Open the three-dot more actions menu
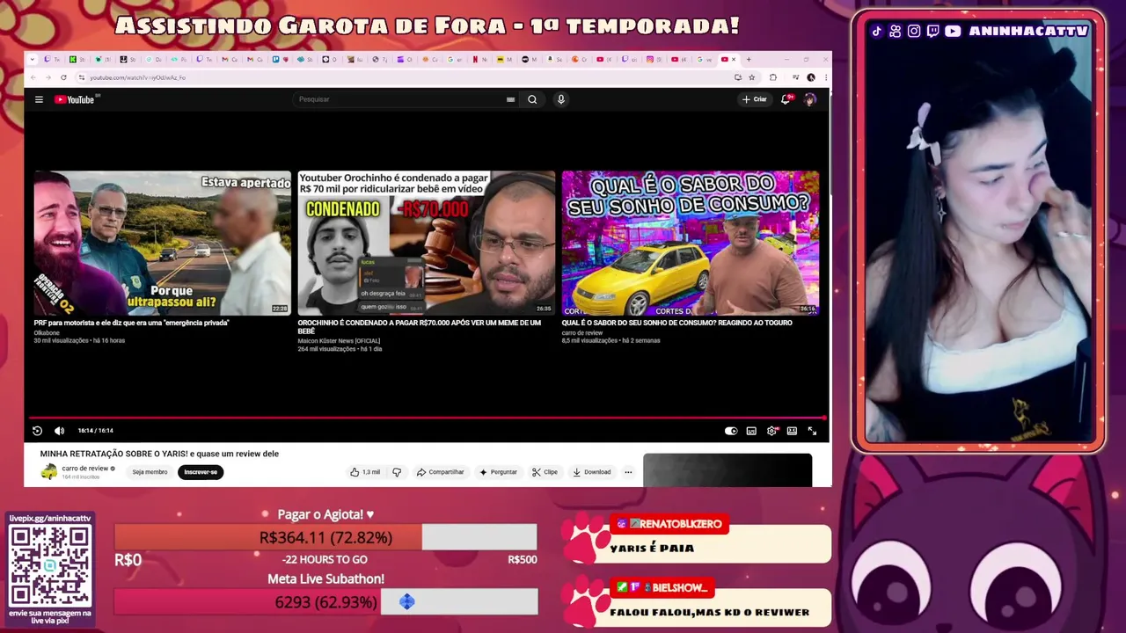The width and height of the screenshot is (1126, 633). (628, 472)
